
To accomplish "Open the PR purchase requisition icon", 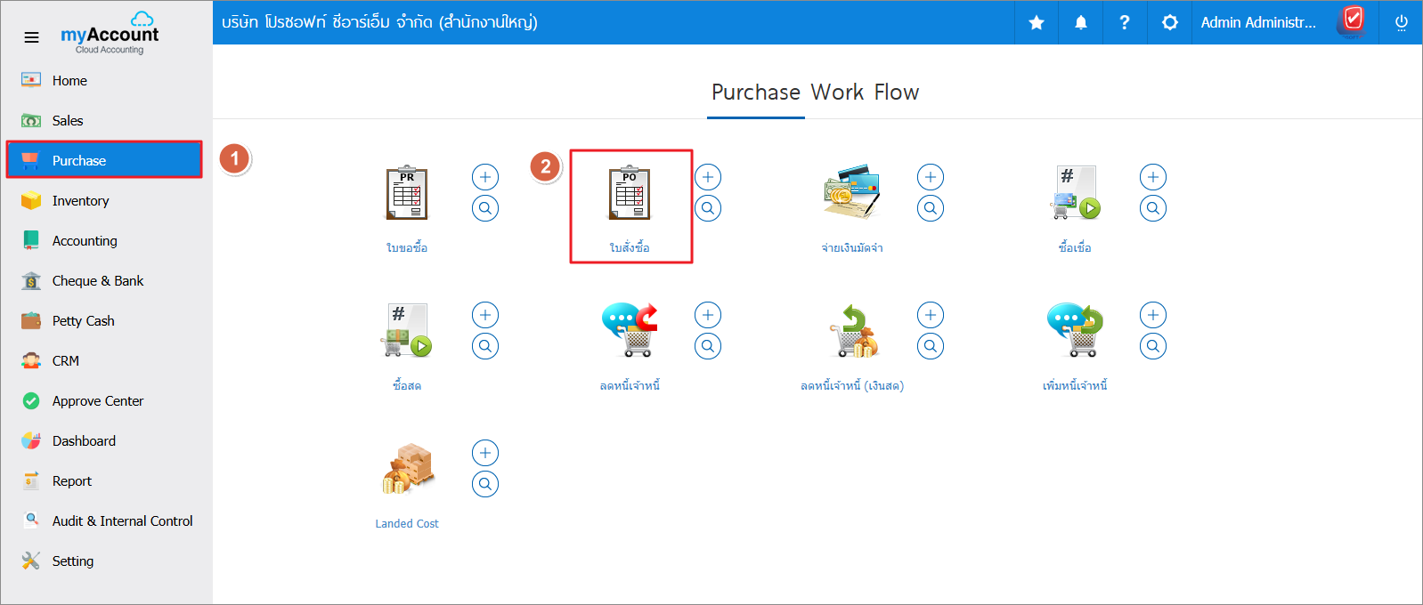I will tap(407, 193).
